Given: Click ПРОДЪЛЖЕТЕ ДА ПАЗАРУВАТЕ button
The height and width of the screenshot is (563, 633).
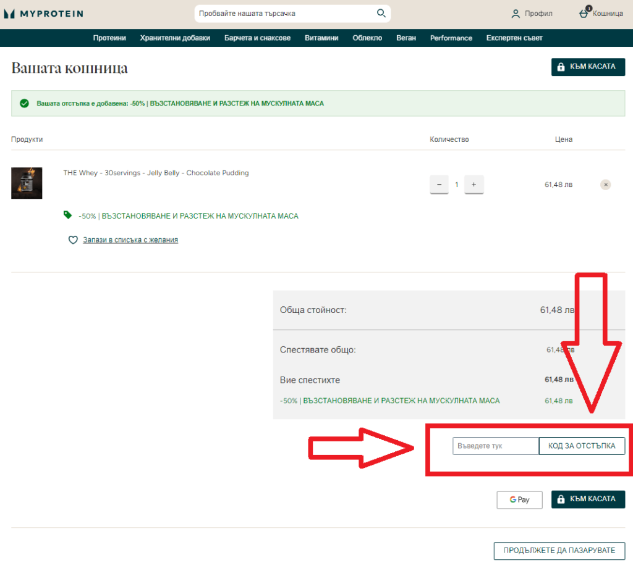Looking at the screenshot, I should tap(559, 551).
